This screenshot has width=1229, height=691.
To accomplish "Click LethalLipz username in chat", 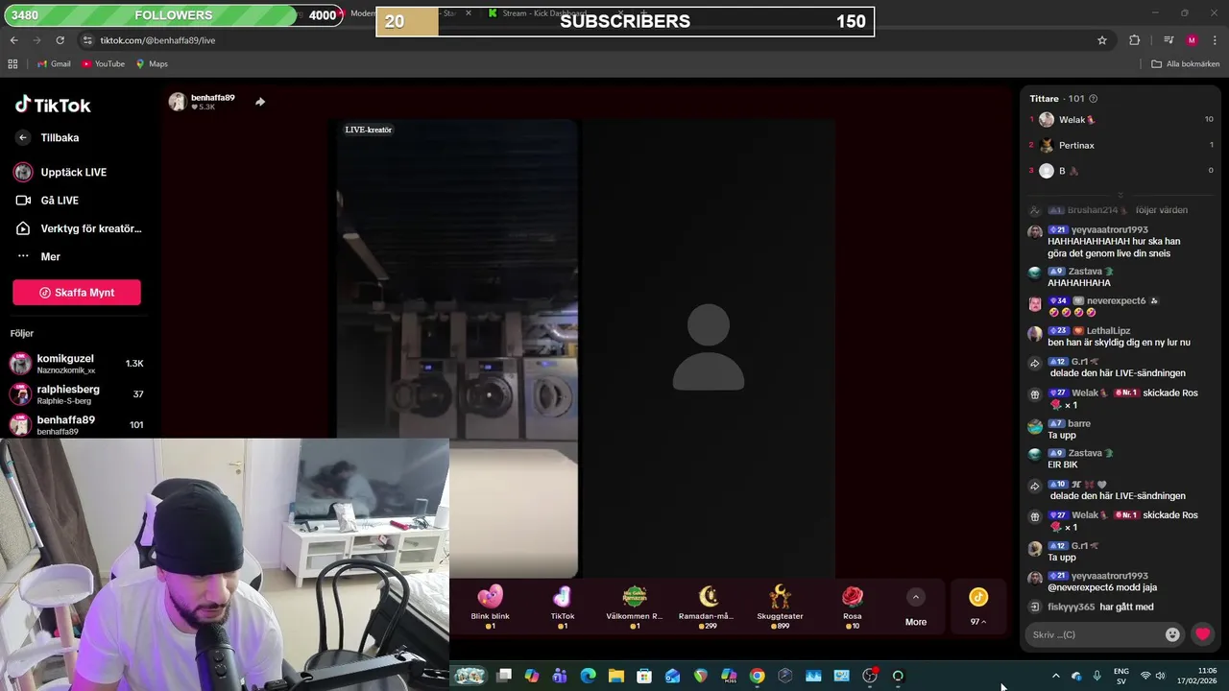I will tap(1108, 331).
